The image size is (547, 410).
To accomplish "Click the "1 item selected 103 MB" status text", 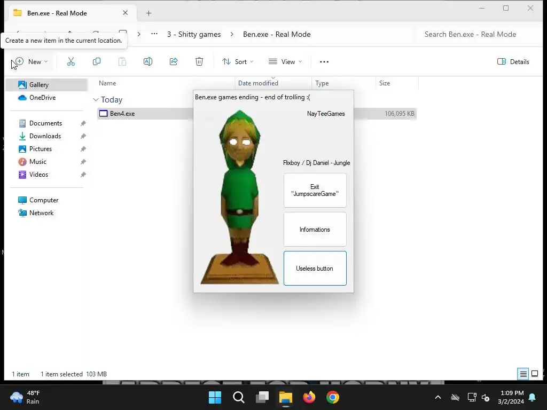I will tap(74, 374).
